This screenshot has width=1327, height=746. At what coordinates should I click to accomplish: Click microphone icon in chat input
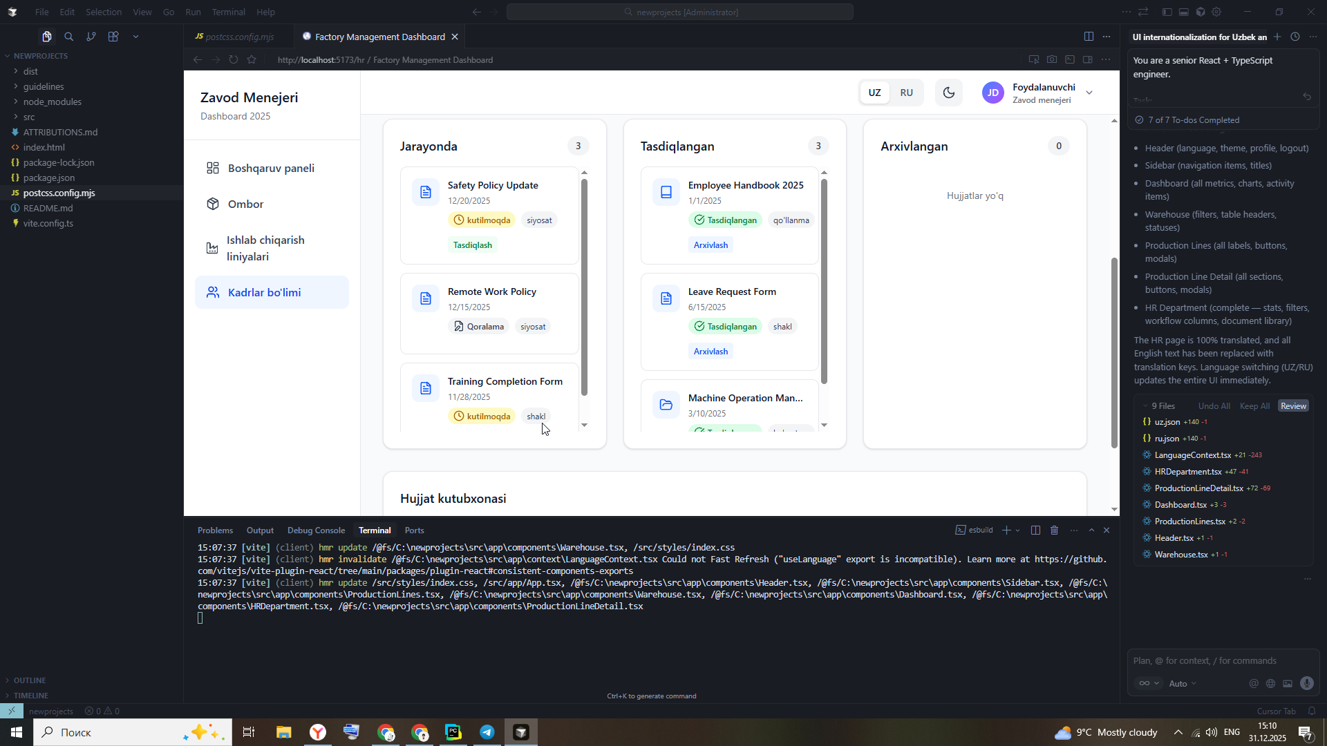coord(1306,683)
